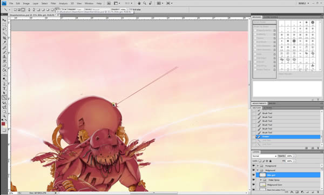324x195 pixels.
Task: Create a new layer in Layers panel
Action: pyautogui.click(x=313, y=192)
